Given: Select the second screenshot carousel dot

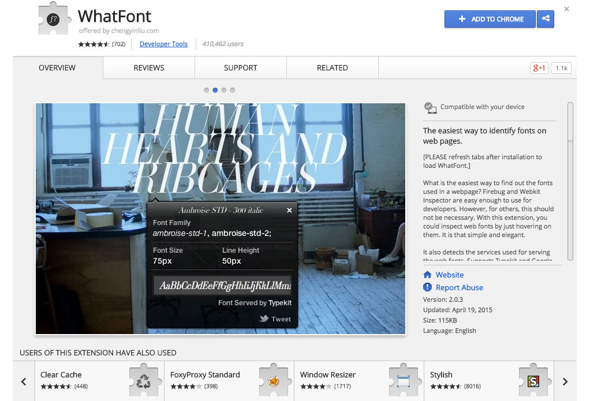Looking at the screenshot, I should click(x=215, y=90).
